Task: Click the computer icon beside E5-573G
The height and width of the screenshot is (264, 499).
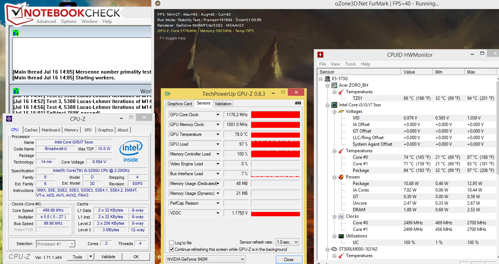Action: pos(327,79)
